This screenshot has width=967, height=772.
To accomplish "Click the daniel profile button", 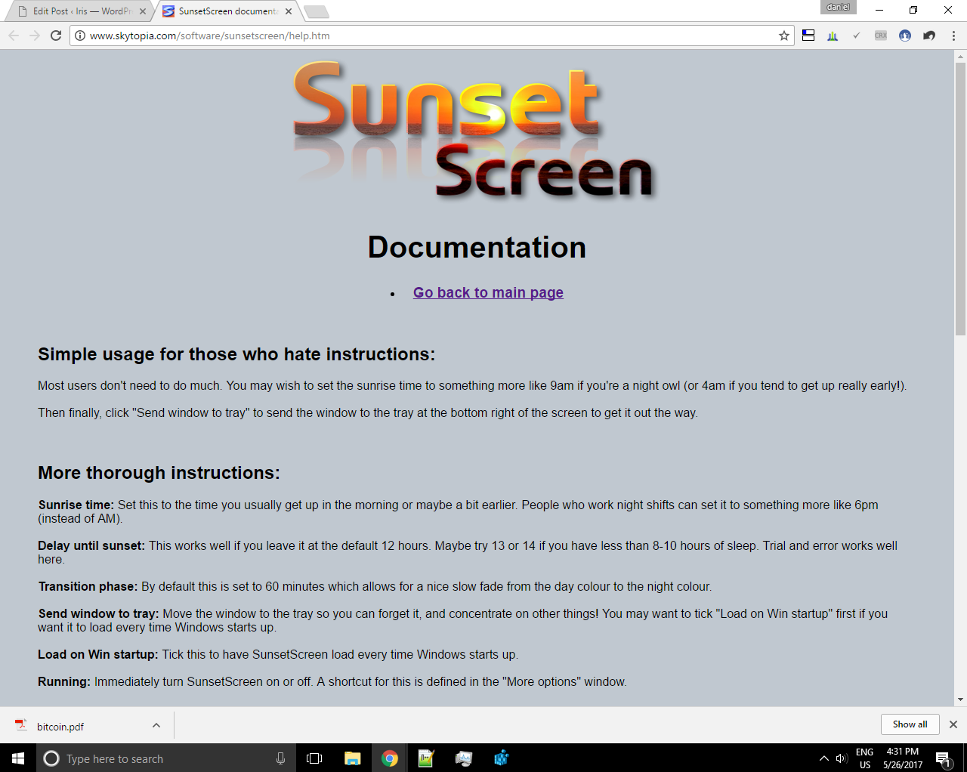I will tap(838, 7).
